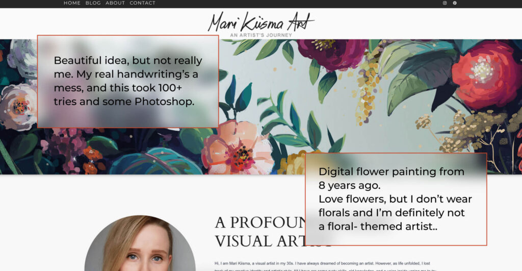Open the Pinterest profile icon
The image size is (522, 271).
[x=454, y=3]
